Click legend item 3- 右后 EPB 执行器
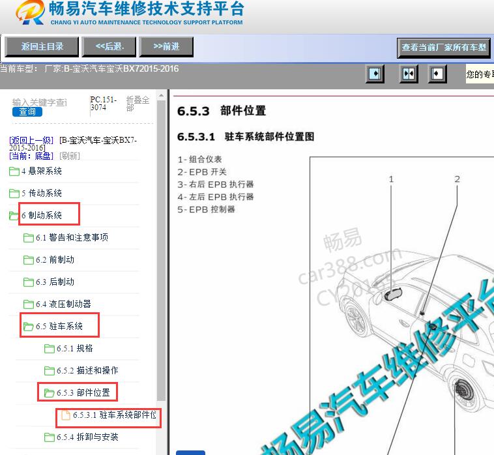Image resolution: width=494 pixels, height=455 pixels. click(x=216, y=184)
